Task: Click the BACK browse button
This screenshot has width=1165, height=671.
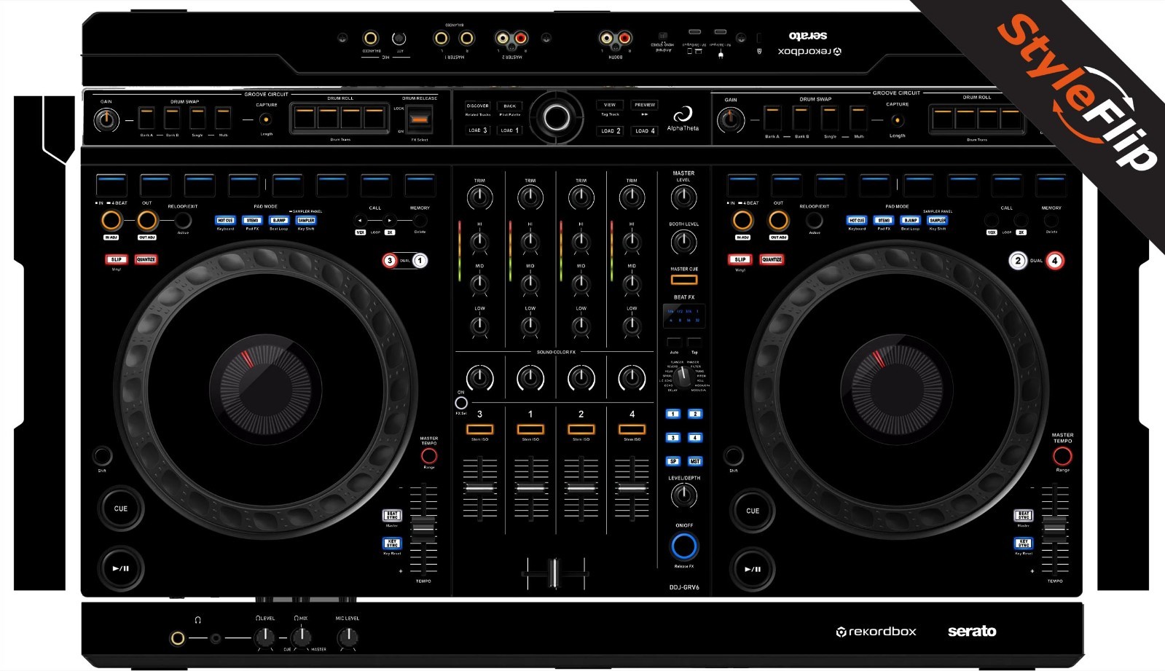Action: click(509, 106)
